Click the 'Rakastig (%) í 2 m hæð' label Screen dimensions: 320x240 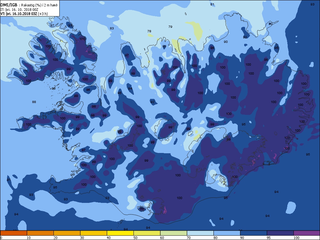(x=39, y=5)
